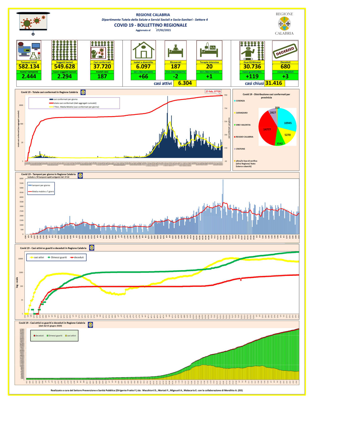Click the nuovi soggetti testati value 2.294
Image resolution: width=343 pixels, height=444 pixels.
[64, 76]
